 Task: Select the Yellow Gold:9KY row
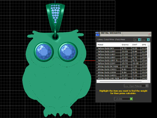click(122, 49)
